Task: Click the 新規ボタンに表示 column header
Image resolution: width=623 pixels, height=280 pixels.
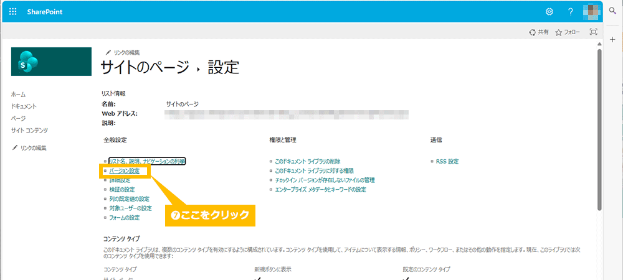Action: [273, 269]
